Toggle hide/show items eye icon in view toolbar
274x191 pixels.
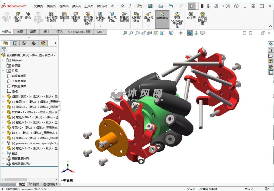click(x=181, y=33)
